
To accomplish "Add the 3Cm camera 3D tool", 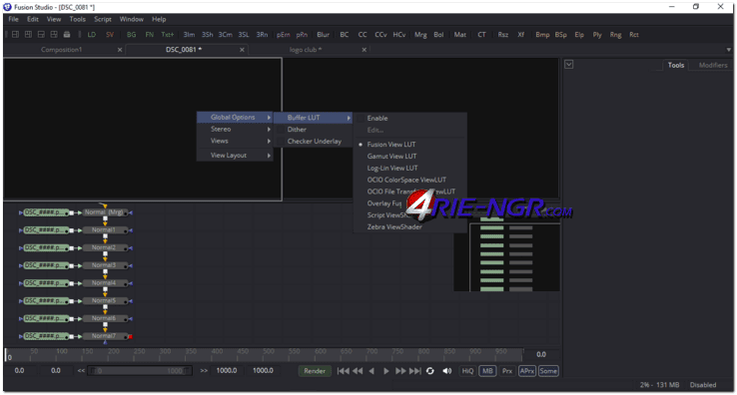I will pos(225,35).
